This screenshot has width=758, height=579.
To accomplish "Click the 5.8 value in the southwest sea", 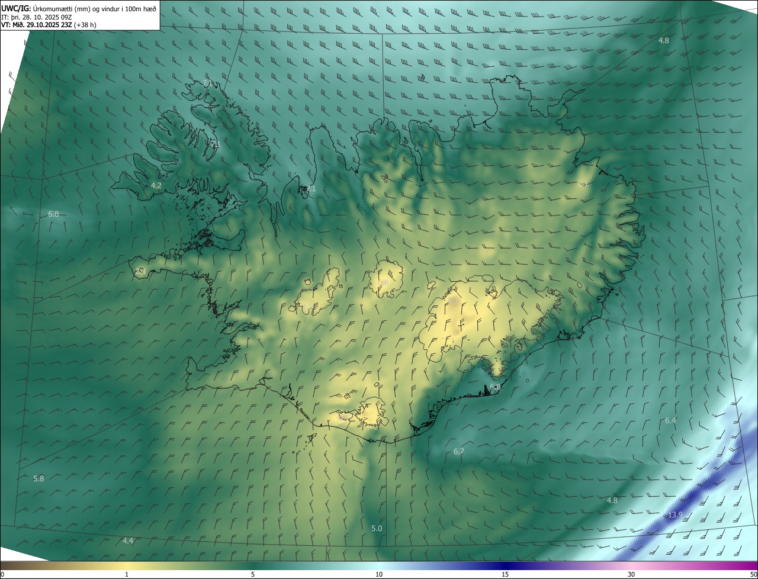I will [x=38, y=478].
